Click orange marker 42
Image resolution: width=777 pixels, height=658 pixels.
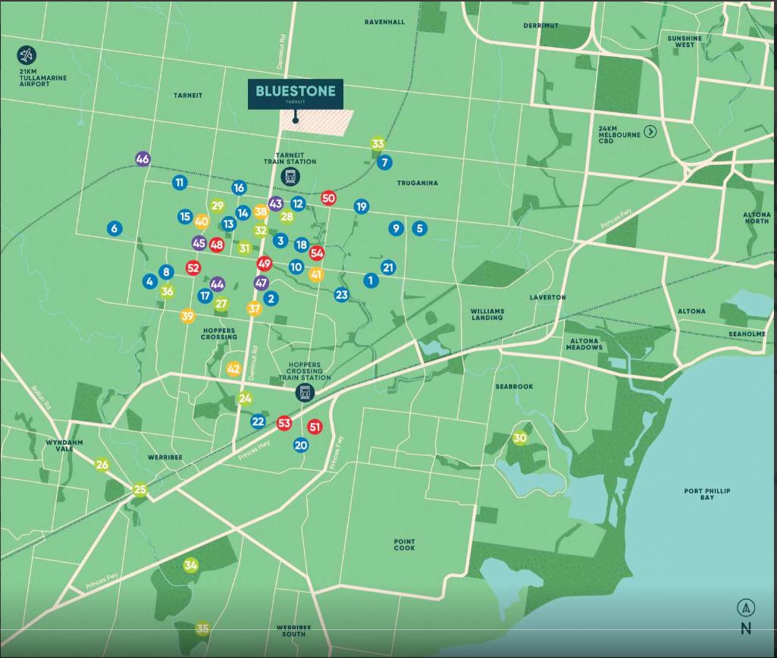coord(233,369)
